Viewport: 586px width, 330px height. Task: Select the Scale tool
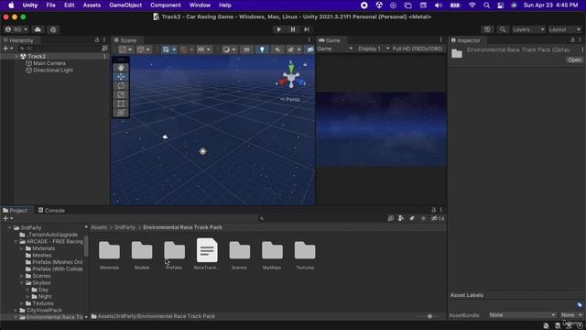click(121, 94)
